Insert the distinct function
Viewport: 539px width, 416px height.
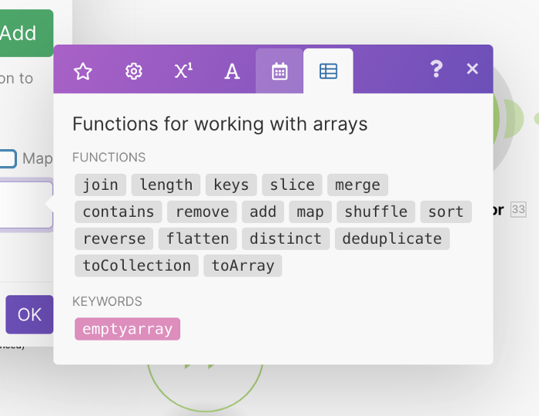tap(286, 238)
